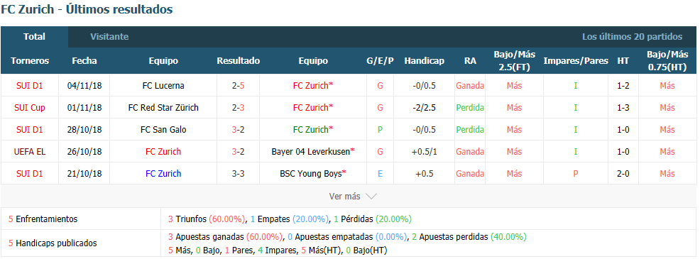The image size is (700, 259).
Task: Click the 2-3 result vs Red Star Zürich
Action: click(x=238, y=108)
